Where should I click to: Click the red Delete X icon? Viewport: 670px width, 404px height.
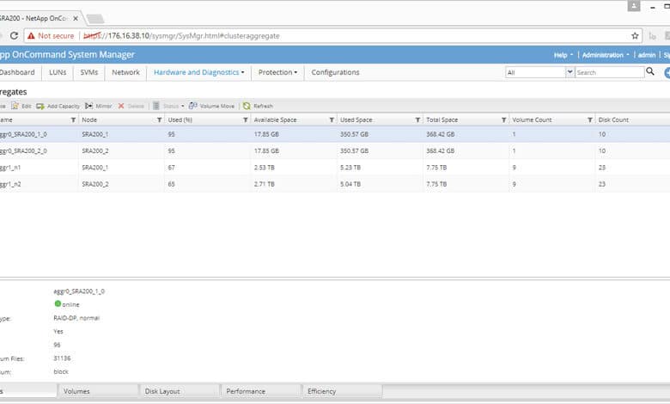(x=121, y=106)
